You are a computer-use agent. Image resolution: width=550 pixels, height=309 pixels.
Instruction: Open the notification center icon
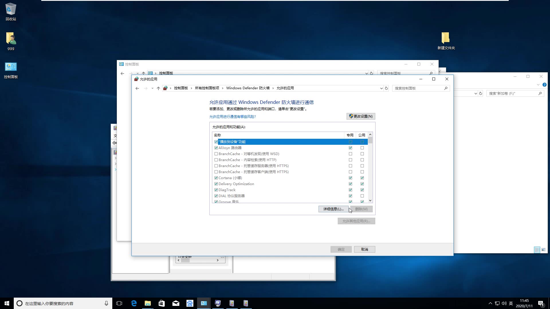[541, 303]
